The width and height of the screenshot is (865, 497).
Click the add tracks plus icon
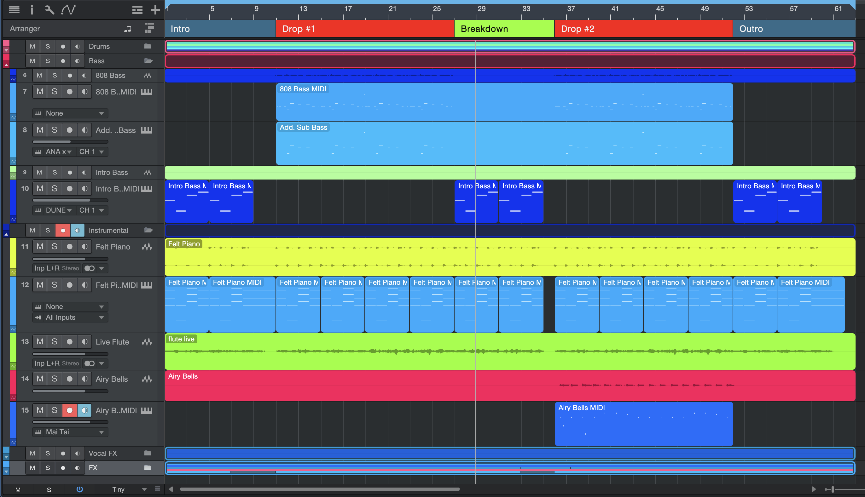pyautogui.click(x=155, y=9)
